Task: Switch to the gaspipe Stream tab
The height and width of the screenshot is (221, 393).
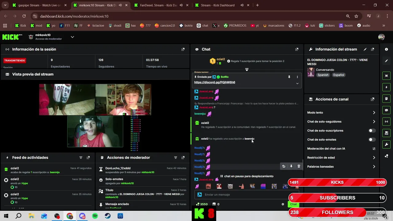Action: pyautogui.click(x=39, y=5)
